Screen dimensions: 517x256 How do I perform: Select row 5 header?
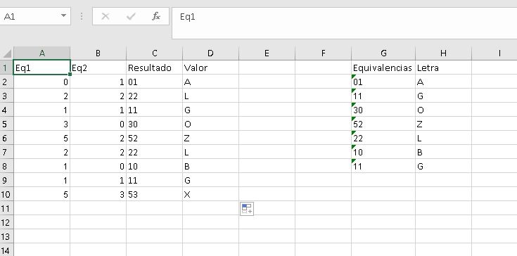[x=6, y=124]
